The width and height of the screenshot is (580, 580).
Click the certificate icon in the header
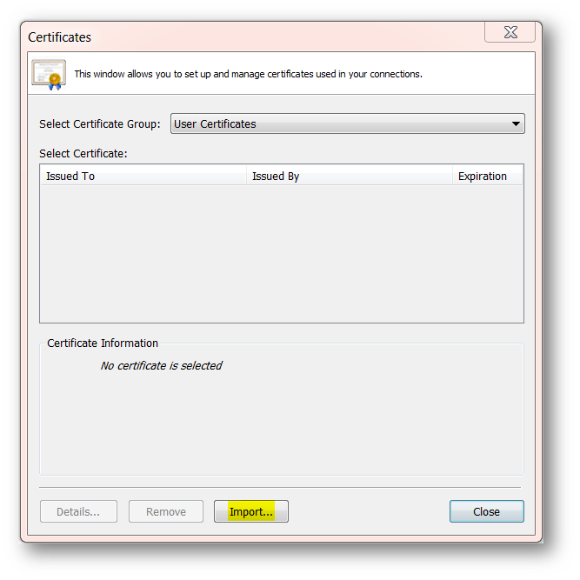click(x=49, y=74)
